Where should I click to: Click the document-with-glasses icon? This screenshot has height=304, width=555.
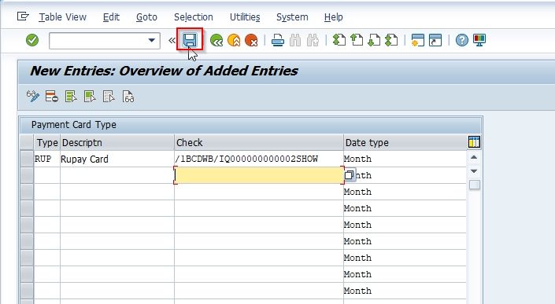(128, 96)
